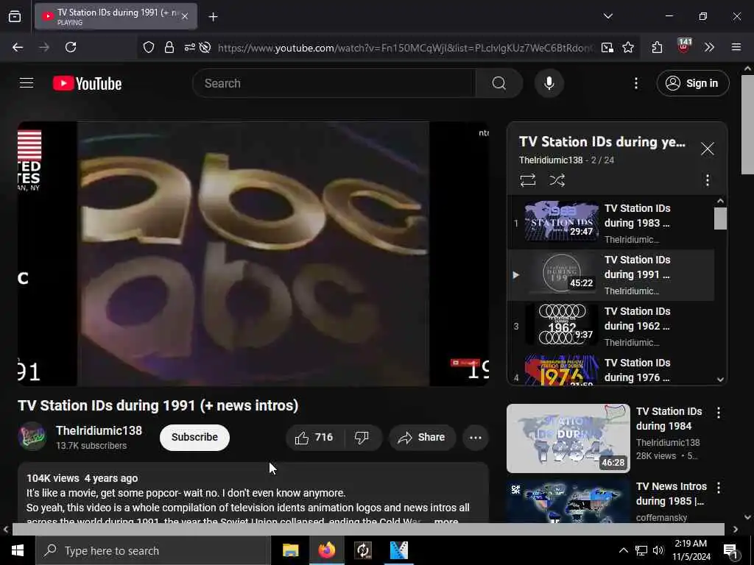
Task: Open Firefox recent browsing view icon
Action: click(x=15, y=17)
